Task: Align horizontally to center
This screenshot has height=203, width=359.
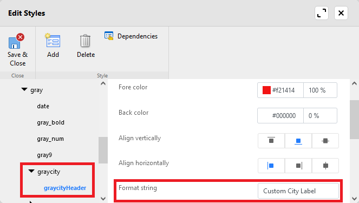Action: click(325, 166)
